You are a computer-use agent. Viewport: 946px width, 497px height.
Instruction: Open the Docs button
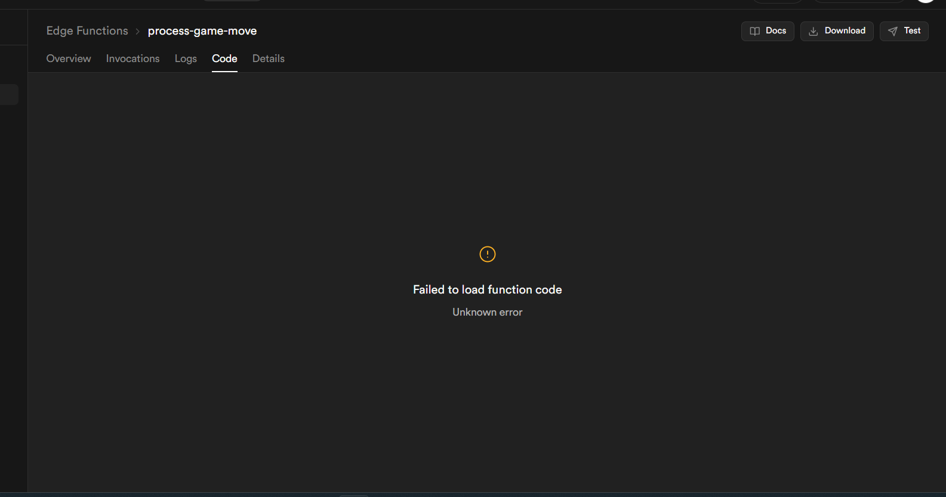click(768, 31)
